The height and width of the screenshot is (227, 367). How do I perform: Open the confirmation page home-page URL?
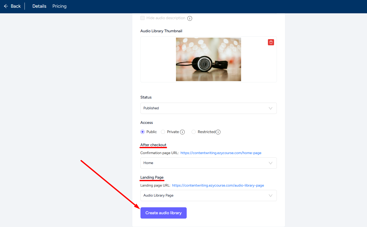click(x=221, y=153)
